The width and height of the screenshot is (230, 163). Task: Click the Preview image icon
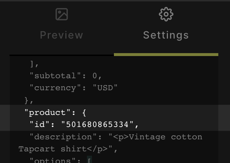pyautogui.click(x=62, y=14)
